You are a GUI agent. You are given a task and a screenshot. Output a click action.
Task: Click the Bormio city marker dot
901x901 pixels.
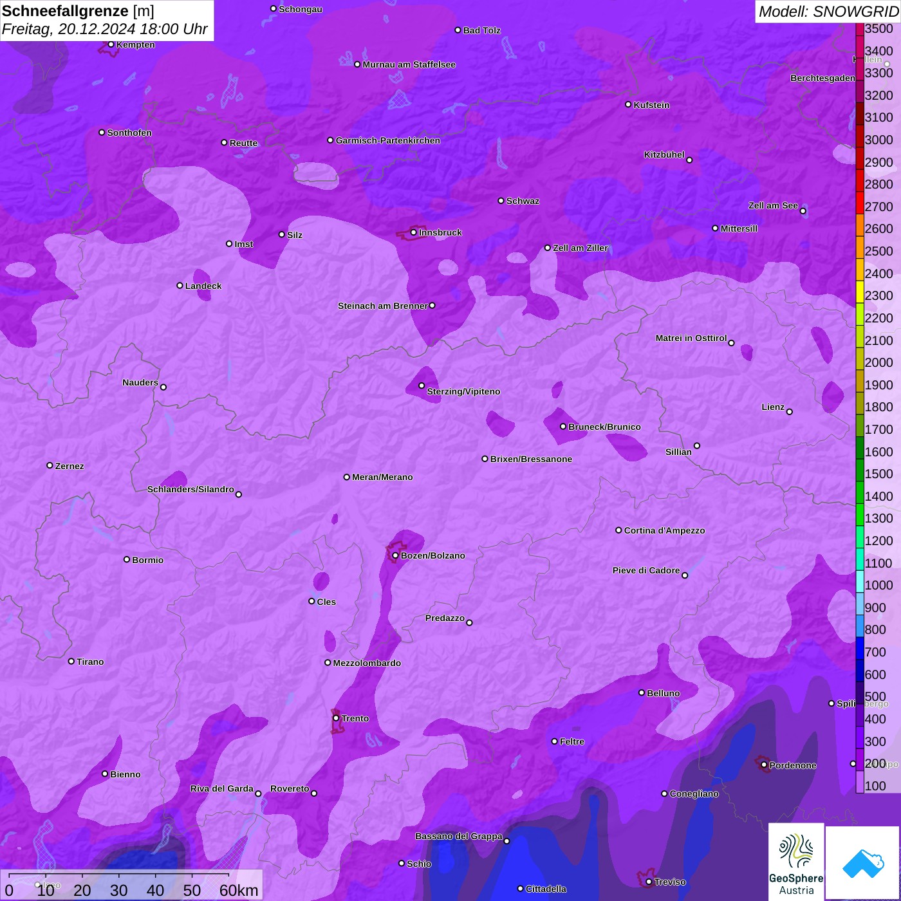coord(127,559)
